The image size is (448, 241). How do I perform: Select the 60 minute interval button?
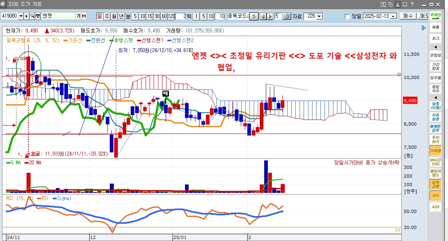(164, 16)
